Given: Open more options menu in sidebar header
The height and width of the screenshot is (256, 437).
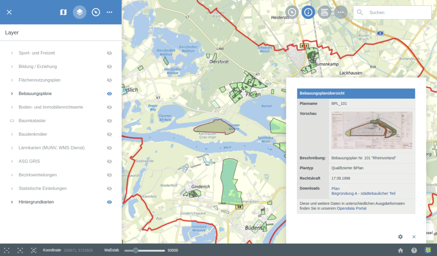Looking at the screenshot, I should [x=109, y=12].
